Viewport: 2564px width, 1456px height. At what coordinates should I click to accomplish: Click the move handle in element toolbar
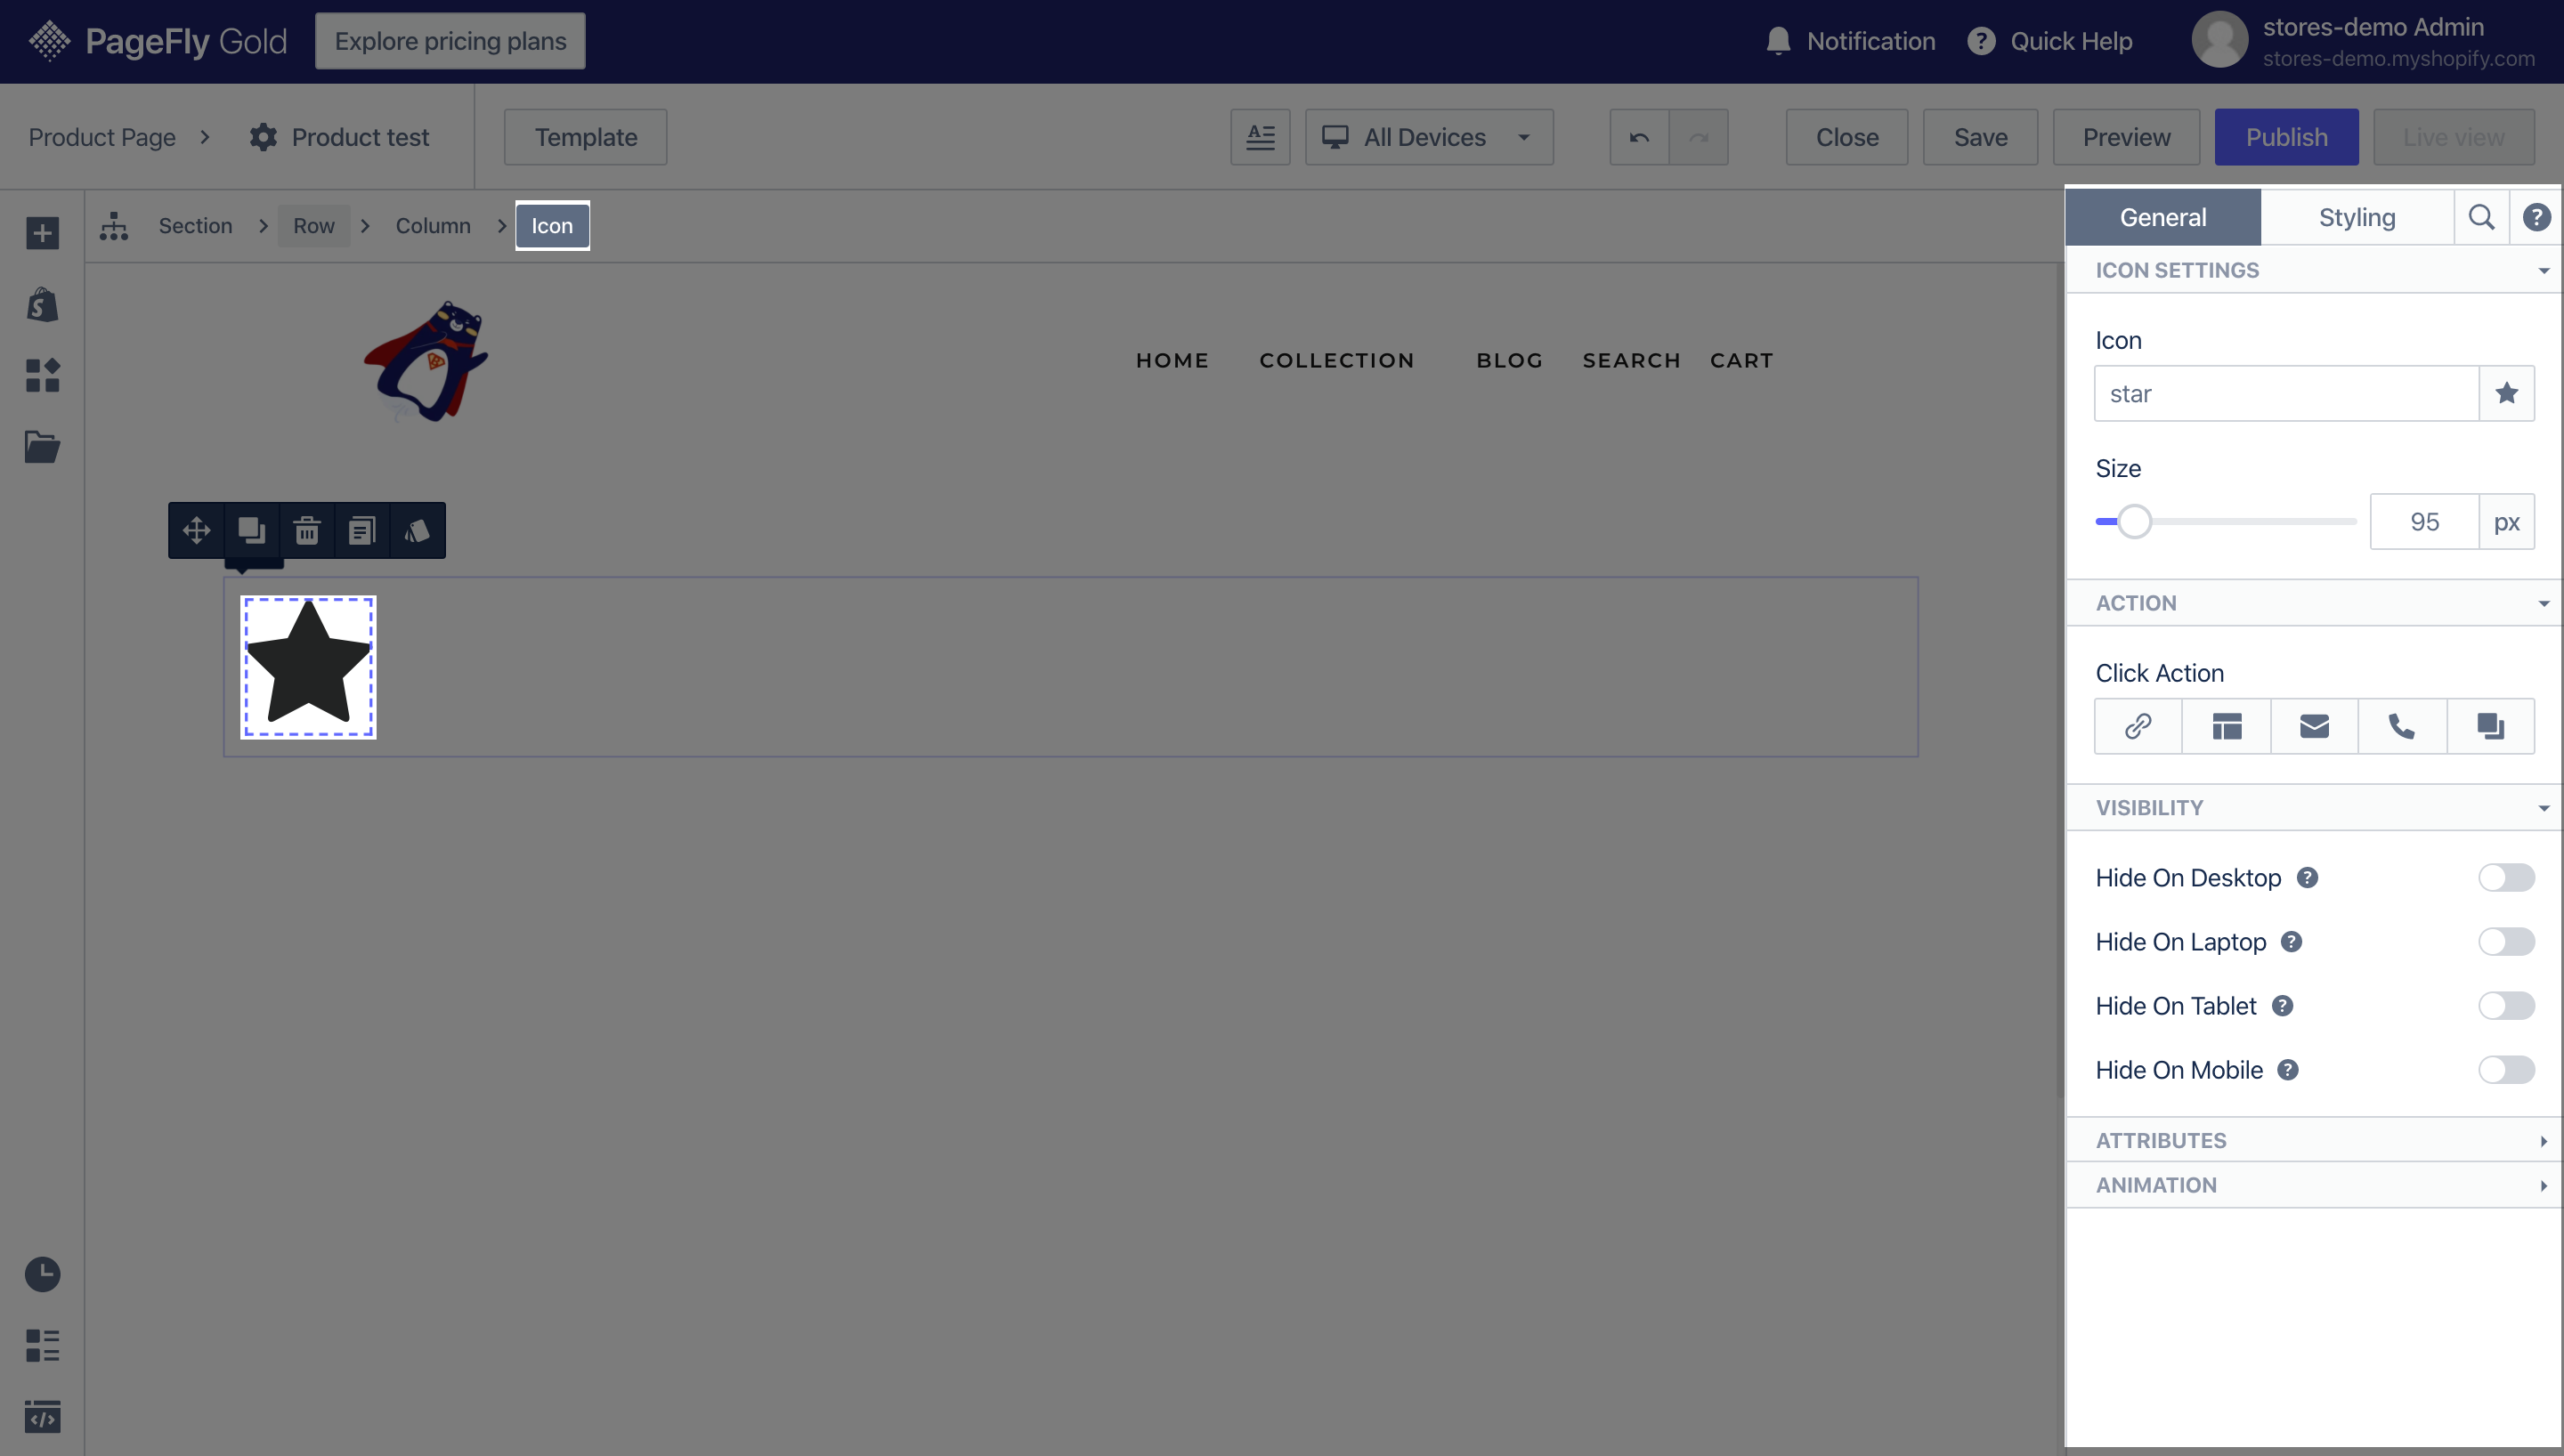196,530
